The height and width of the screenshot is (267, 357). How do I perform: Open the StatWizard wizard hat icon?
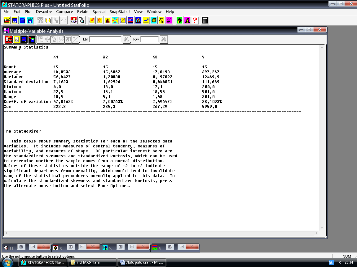pyautogui.click(x=187, y=20)
